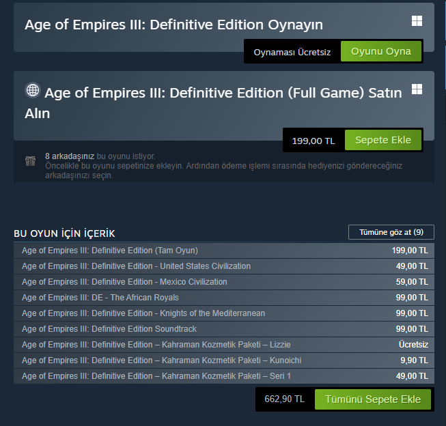Image resolution: width=446 pixels, height=426 pixels.
Task: Click the globe icon next to Full Game
Action: 32,90
